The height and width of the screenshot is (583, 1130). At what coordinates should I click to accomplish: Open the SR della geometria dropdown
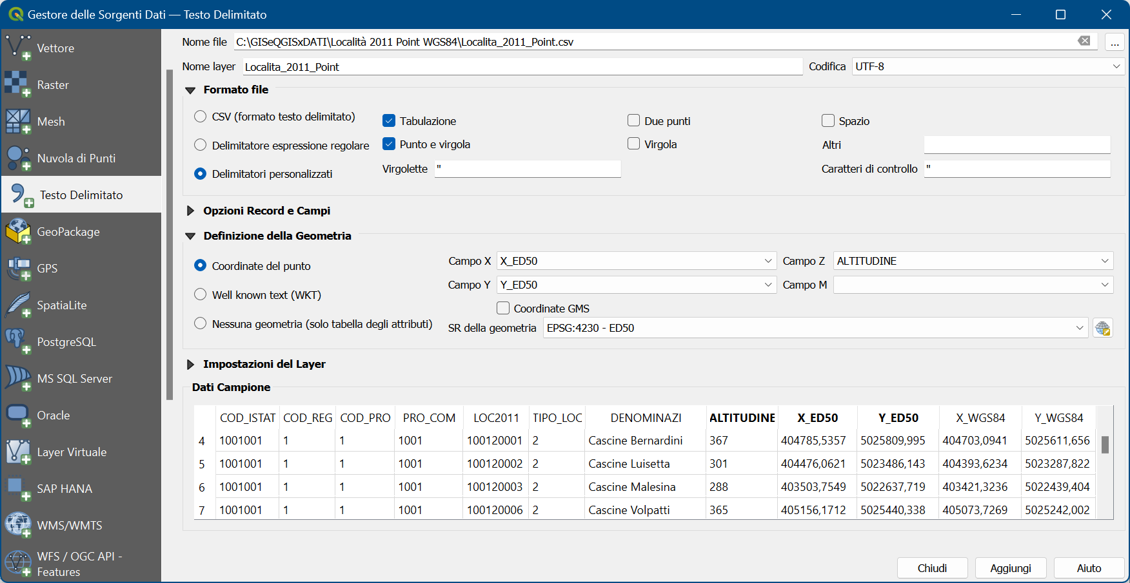click(816, 328)
